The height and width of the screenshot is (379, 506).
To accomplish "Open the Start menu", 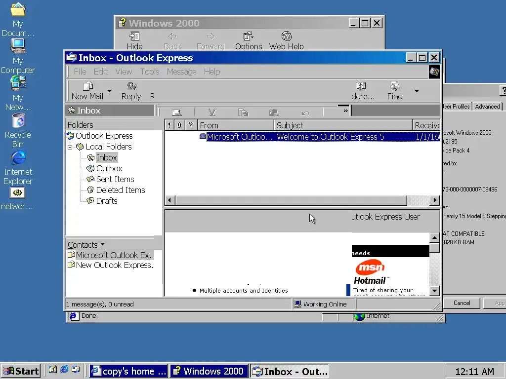I will coord(21,371).
